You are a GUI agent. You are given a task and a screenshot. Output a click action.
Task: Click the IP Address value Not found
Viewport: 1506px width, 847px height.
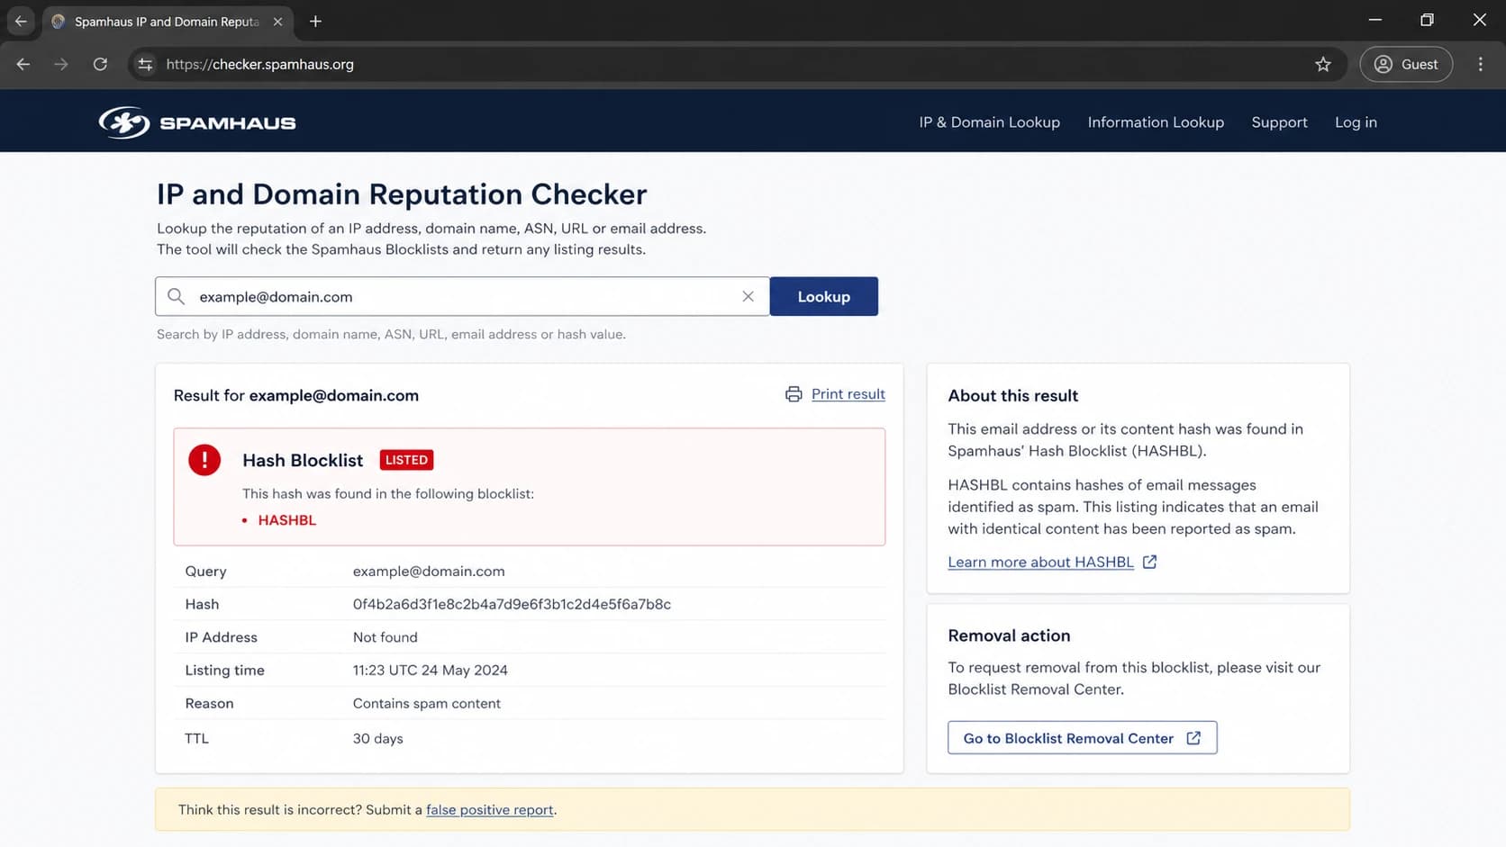click(x=386, y=637)
